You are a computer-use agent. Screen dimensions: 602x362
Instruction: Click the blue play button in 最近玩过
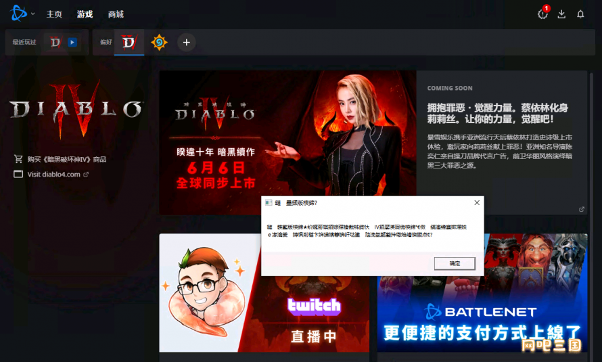[72, 42]
